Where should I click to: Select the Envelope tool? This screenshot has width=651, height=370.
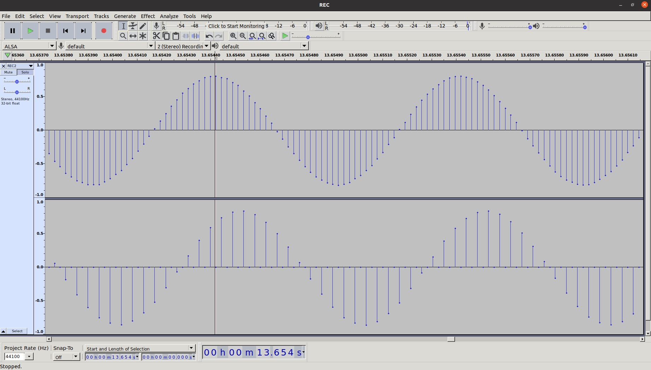coord(133,26)
